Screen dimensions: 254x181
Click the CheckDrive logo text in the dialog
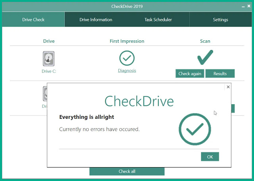coord(139,101)
